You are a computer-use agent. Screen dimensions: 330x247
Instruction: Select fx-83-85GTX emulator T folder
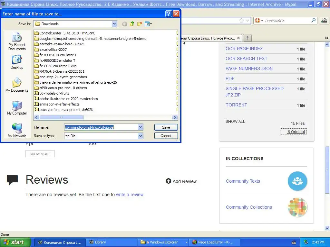click(55, 55)
